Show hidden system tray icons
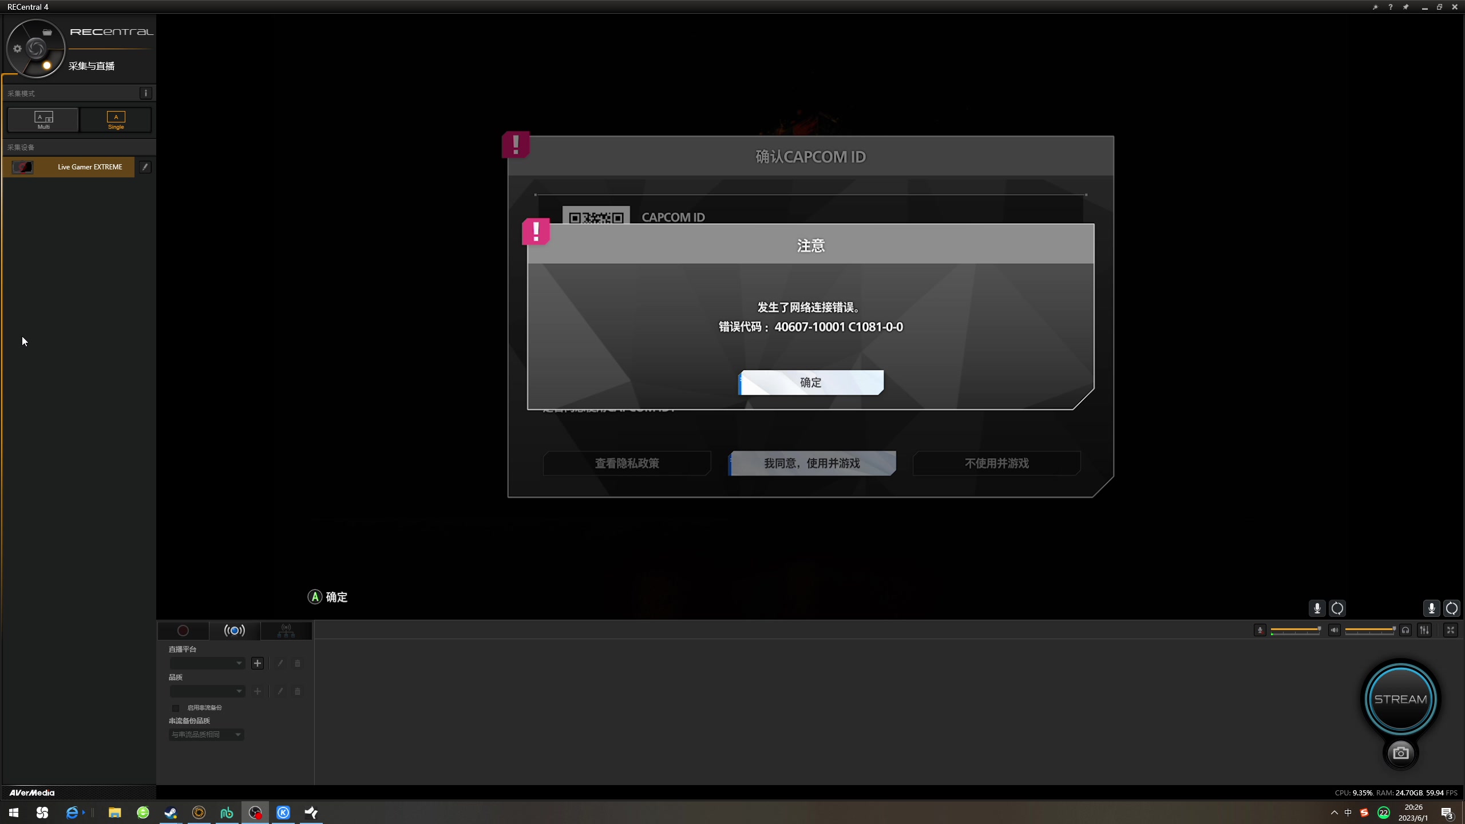1465x824 pixels. (x=1335, y=813)
